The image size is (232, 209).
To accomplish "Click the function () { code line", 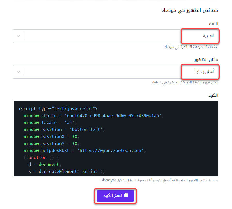I will [x=40, y=157].
